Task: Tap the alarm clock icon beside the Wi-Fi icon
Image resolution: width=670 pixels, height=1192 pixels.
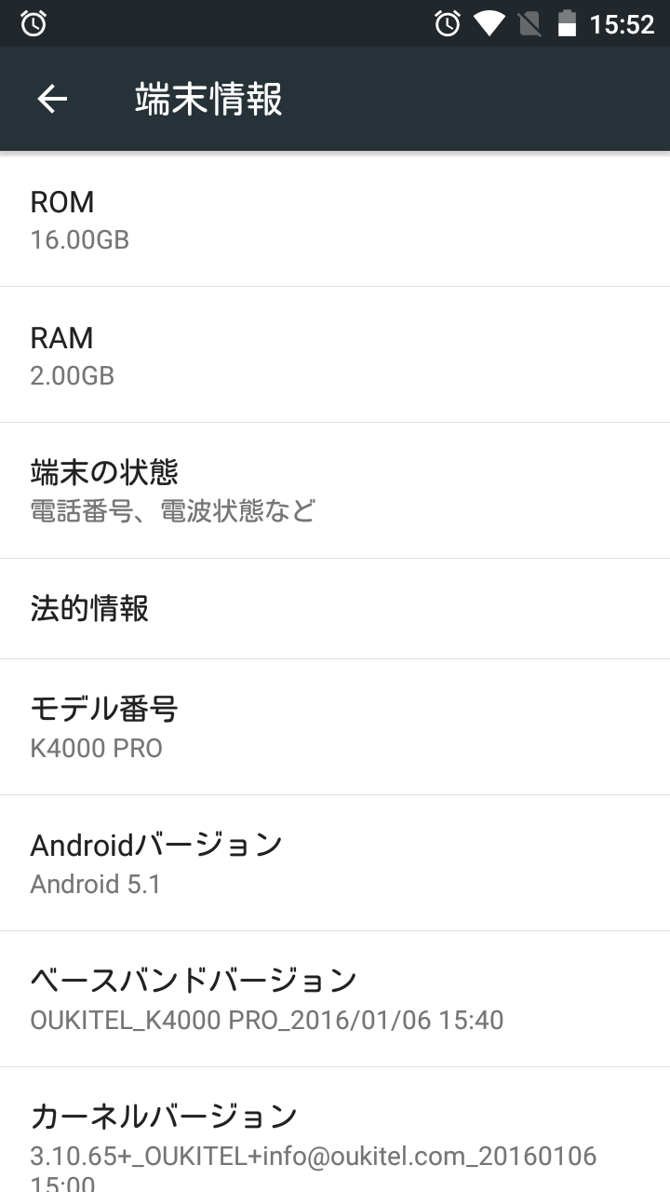Action: pyautogui.click(x=448, y=23)
